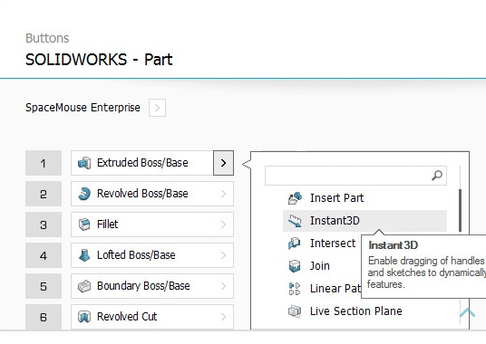Click button number 5 label

(x=44, y=286)
